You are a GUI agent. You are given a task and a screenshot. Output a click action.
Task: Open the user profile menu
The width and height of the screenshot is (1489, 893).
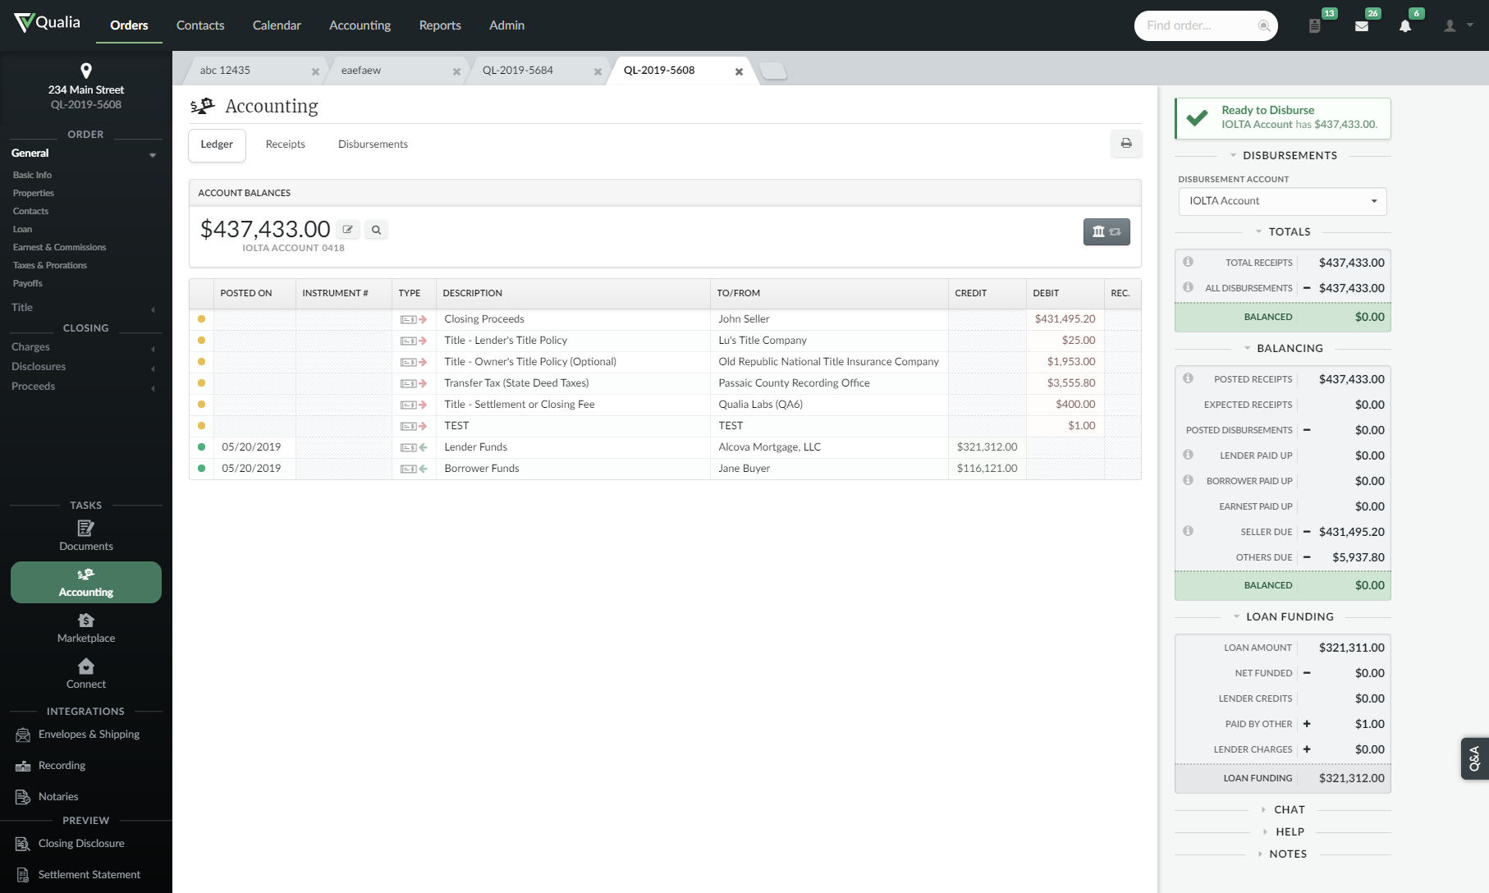click(x=1458, y=25)
